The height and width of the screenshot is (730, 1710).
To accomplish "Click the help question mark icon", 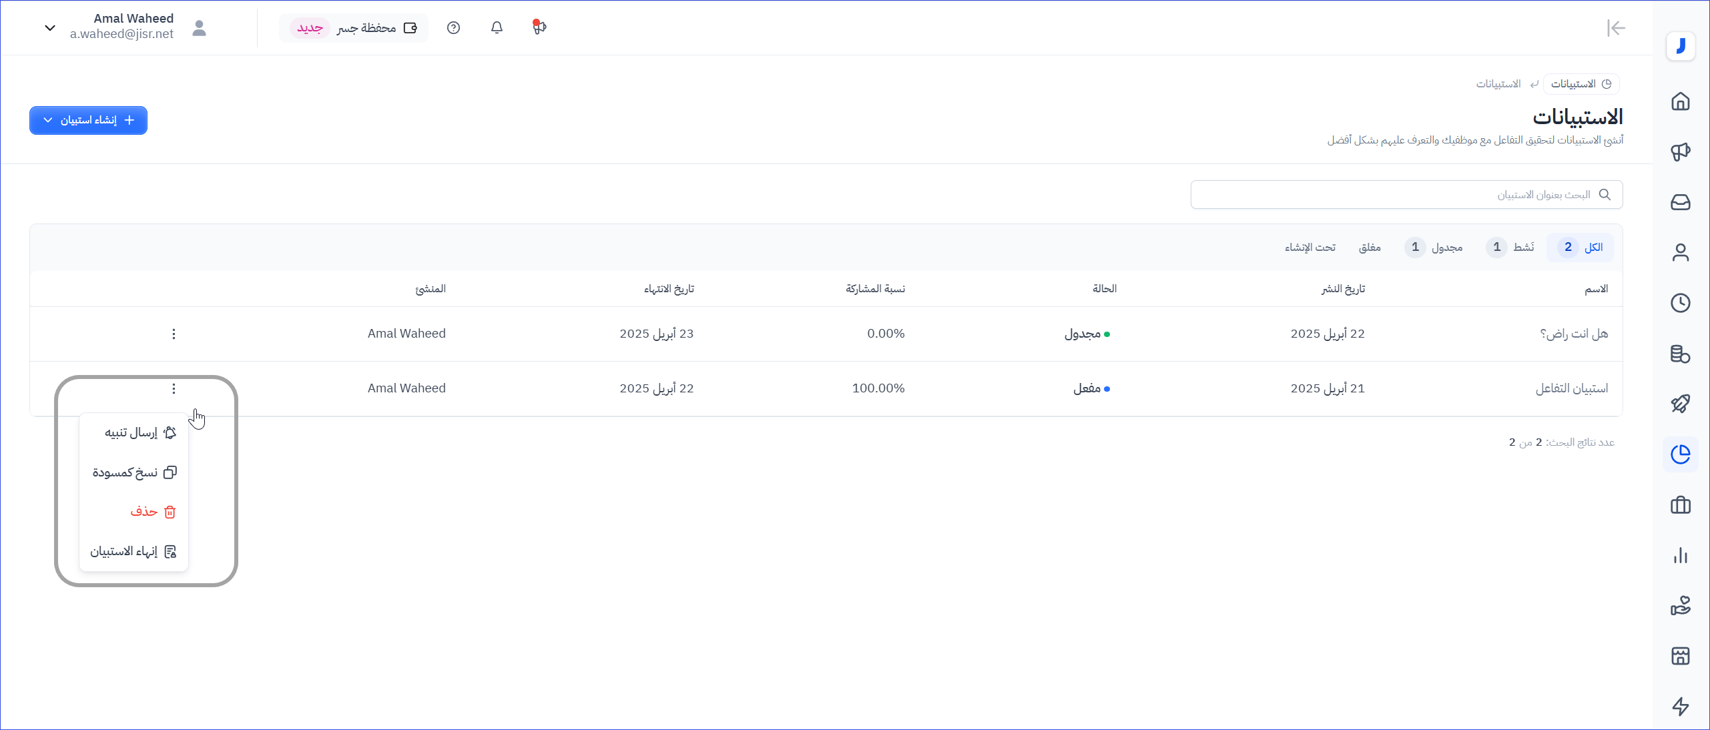I will click(x=454, y=28).
